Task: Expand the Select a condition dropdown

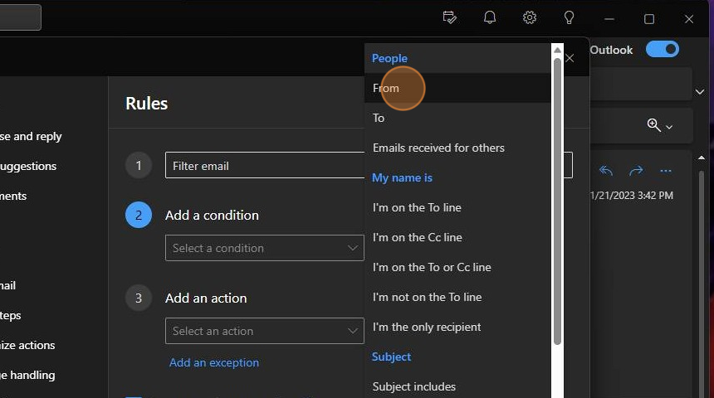Action: click(264, 248)
